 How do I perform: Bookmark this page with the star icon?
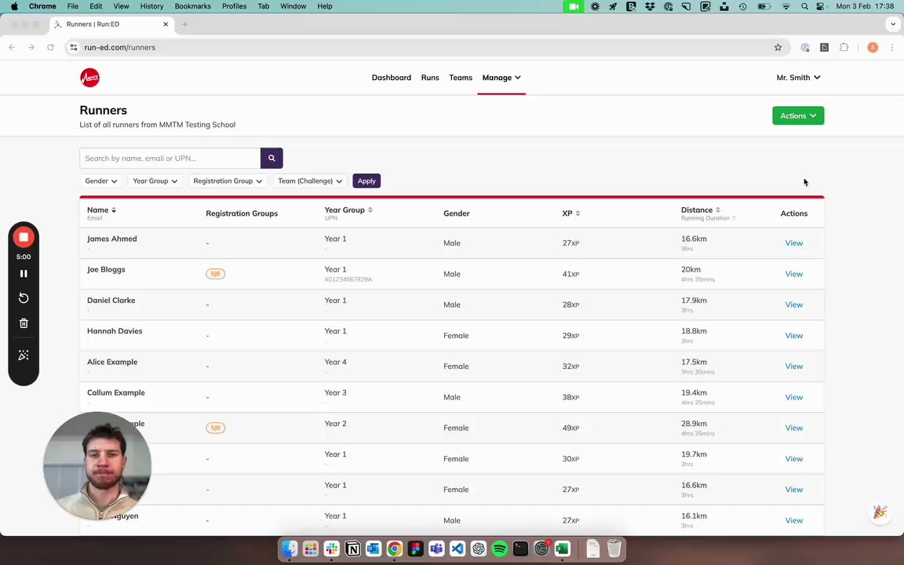pos(778,47)
